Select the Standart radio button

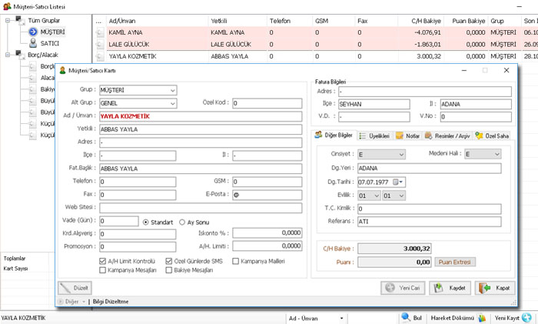point(145,222)
